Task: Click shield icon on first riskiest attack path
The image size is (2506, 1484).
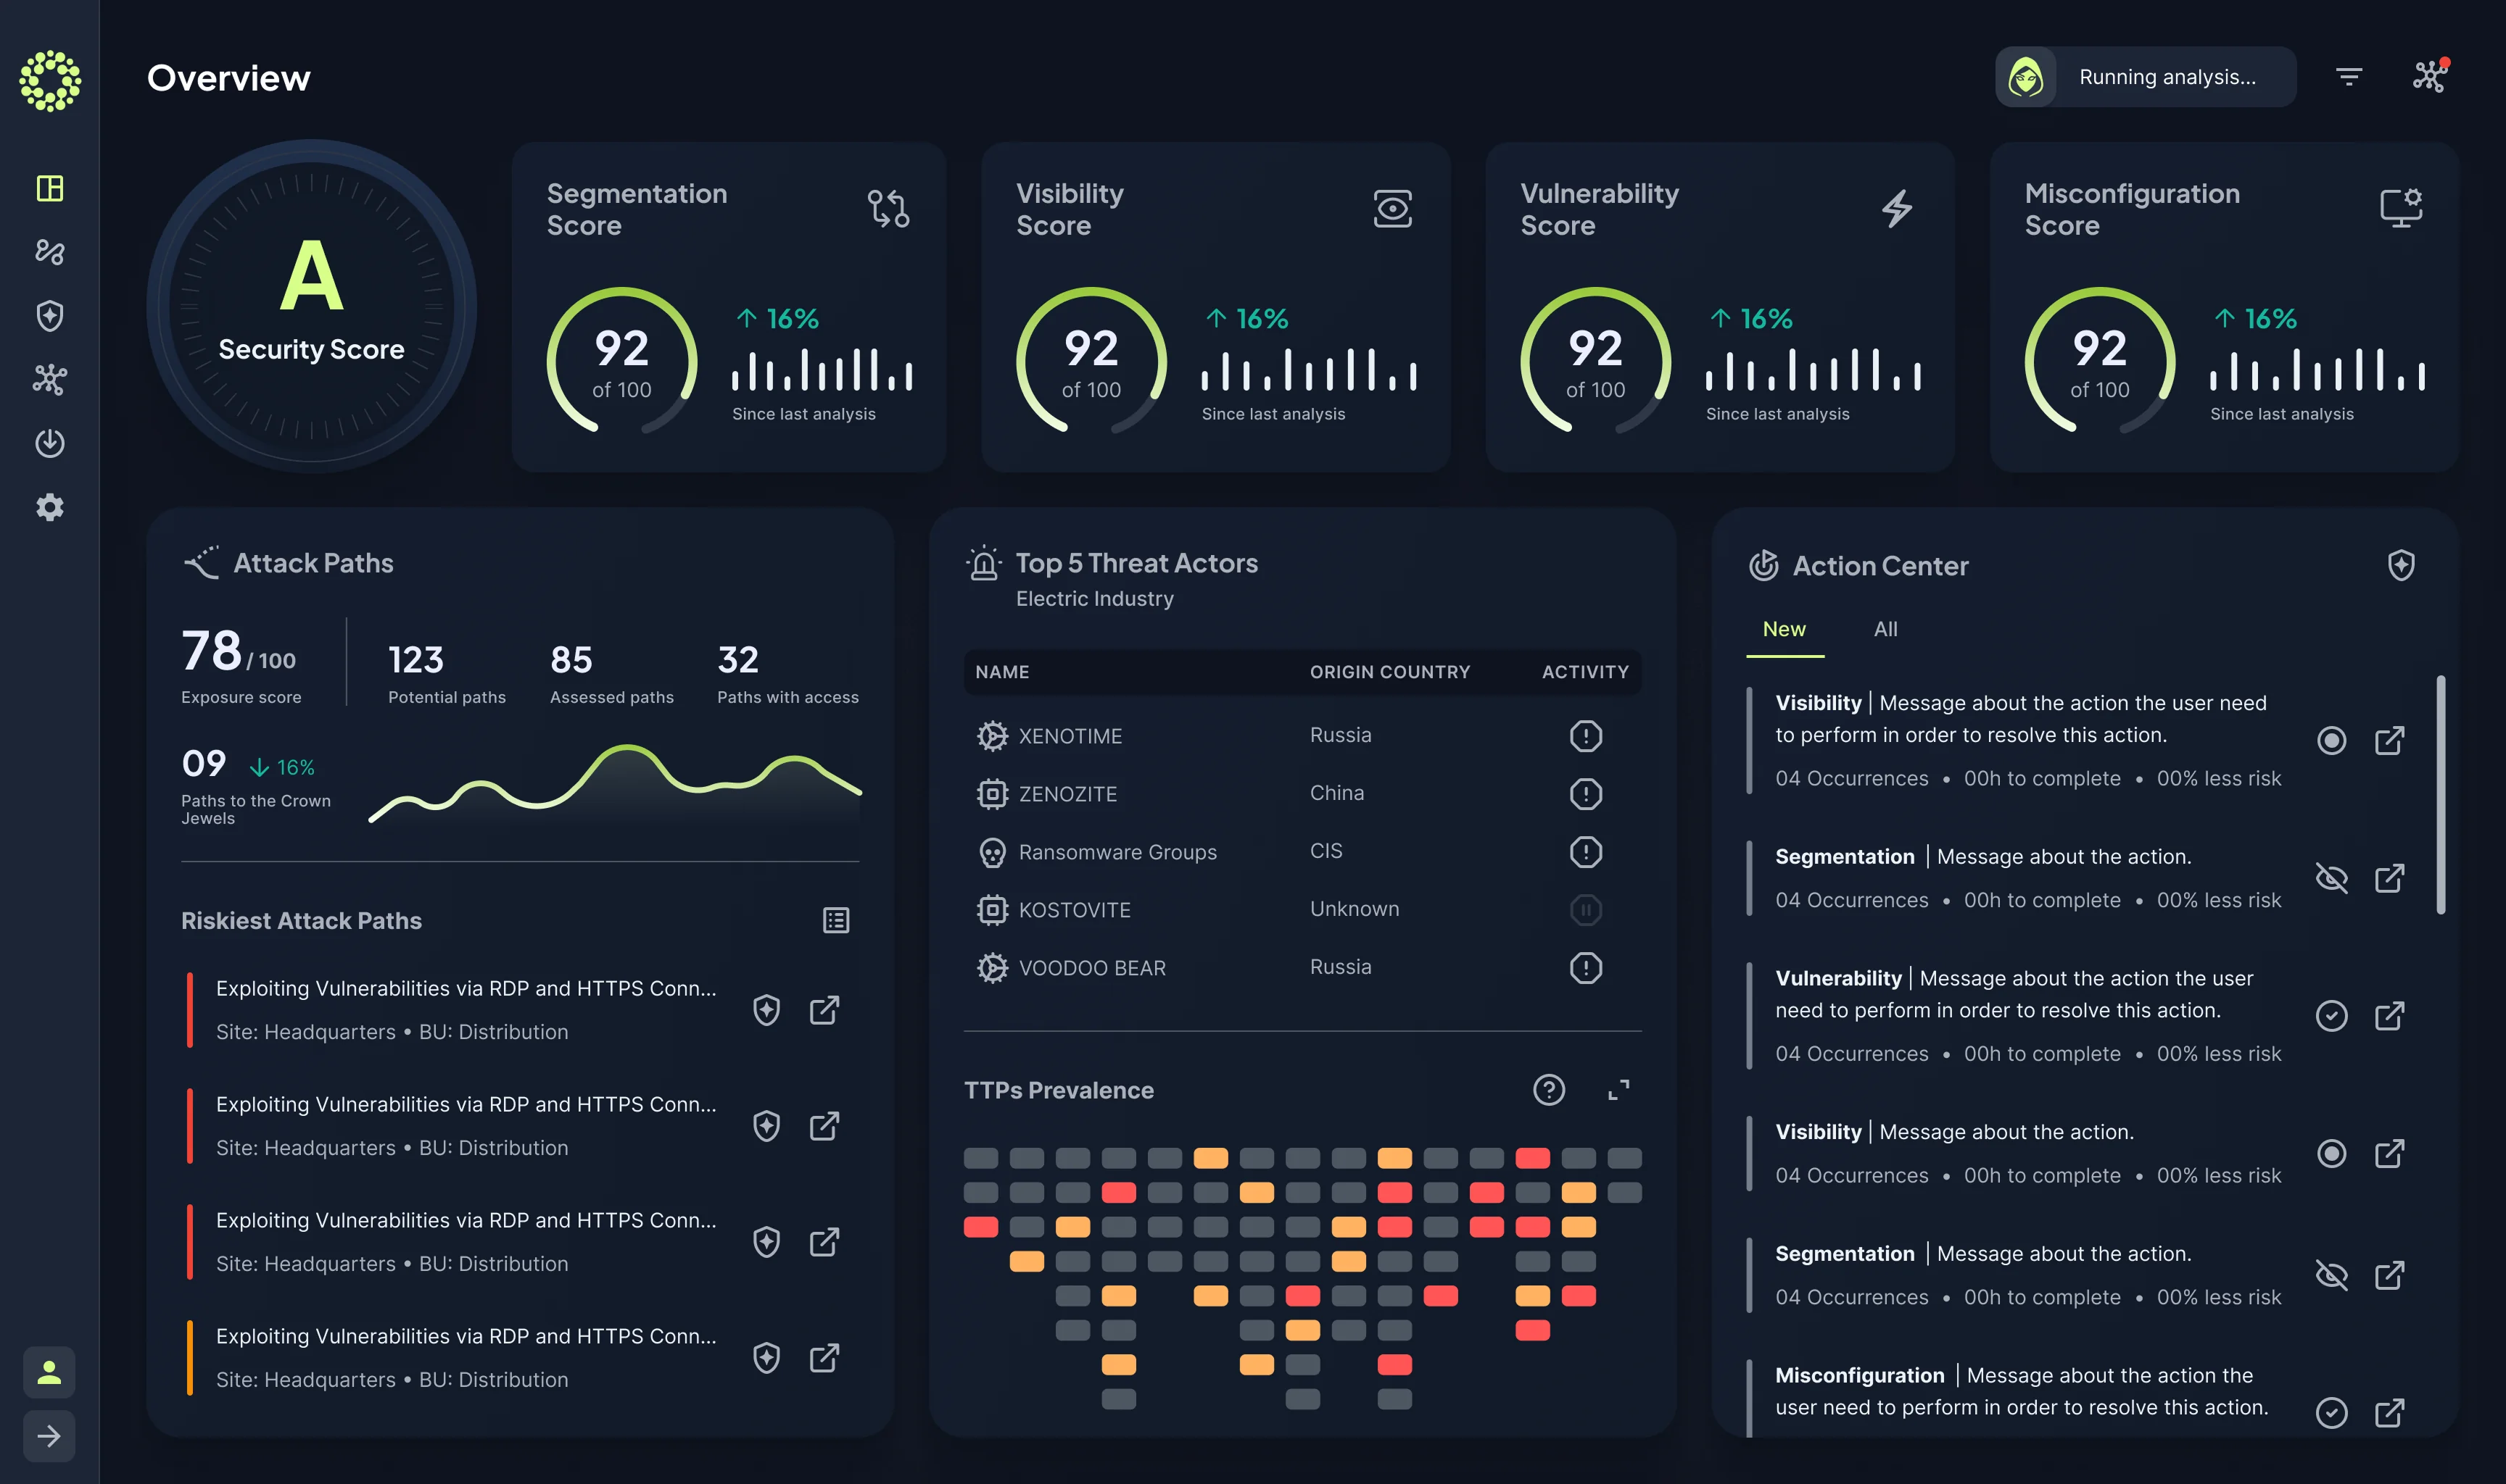Action: click(x=766, y=1010)
